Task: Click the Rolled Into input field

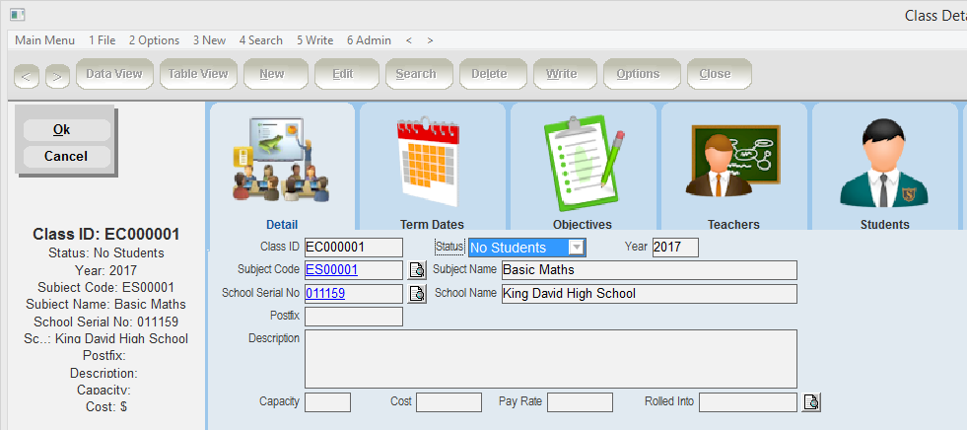Action: click(748, 402)
